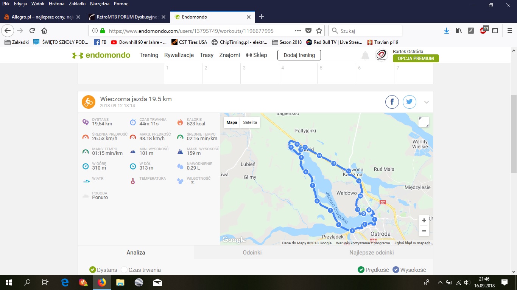
Task: Click the Dodaj trening button
Action: (299, 55)
